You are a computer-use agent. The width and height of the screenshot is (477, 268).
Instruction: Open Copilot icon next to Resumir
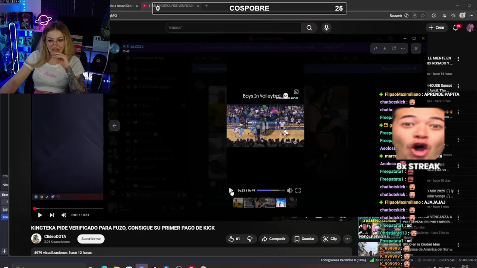(406, 16)
